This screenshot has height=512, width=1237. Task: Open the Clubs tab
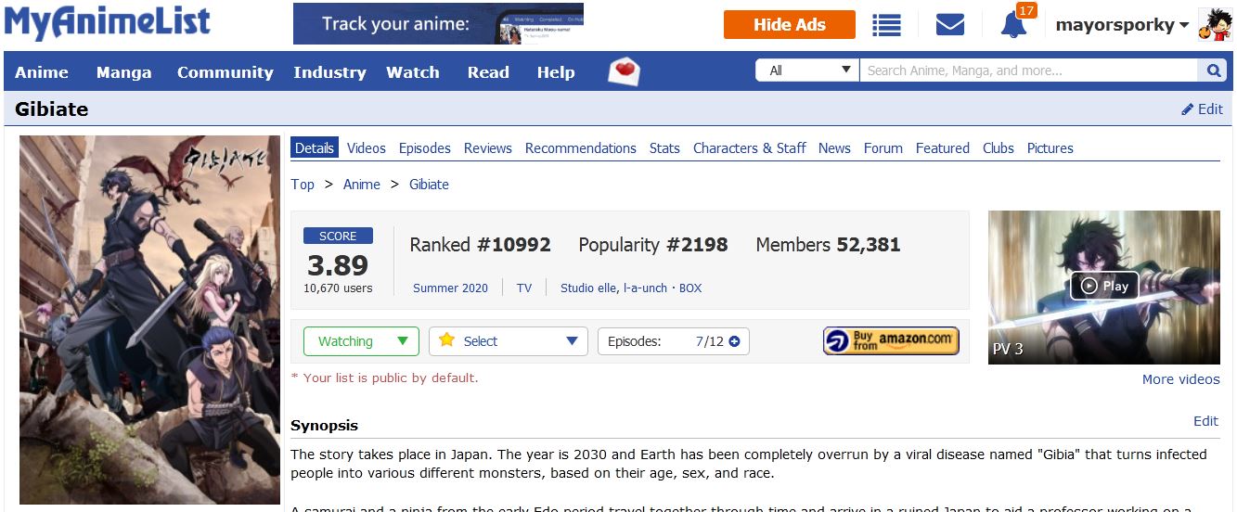(999, 148)
